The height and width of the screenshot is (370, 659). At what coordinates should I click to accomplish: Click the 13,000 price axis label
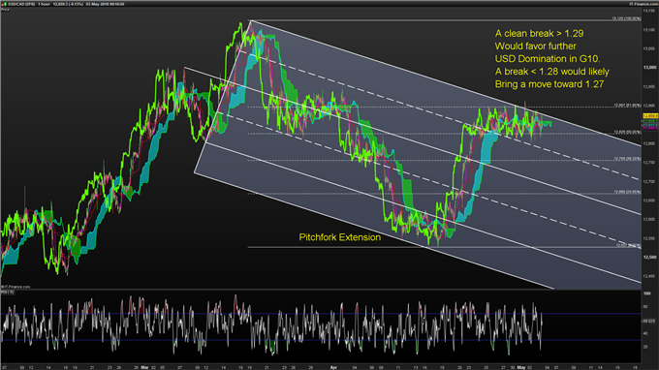click(649, 68)
